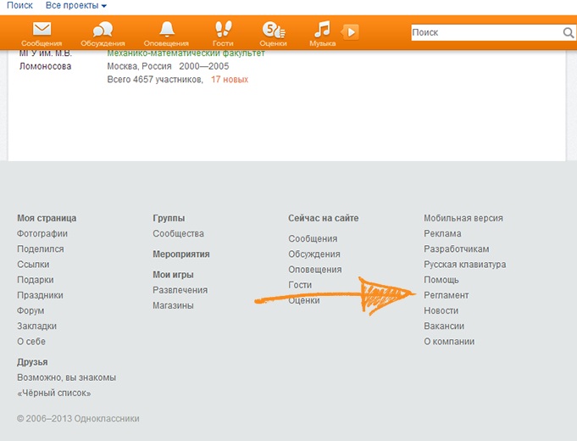Viewport: 577px width, 441px height.
Task: Open Мобильная версия link
Action: pos(463,218)
